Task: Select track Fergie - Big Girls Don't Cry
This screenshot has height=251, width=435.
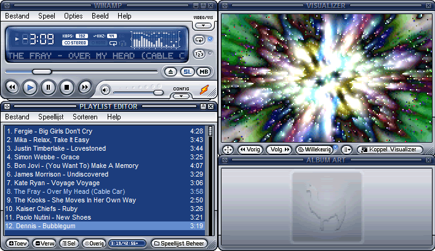Action: point(105,131)
